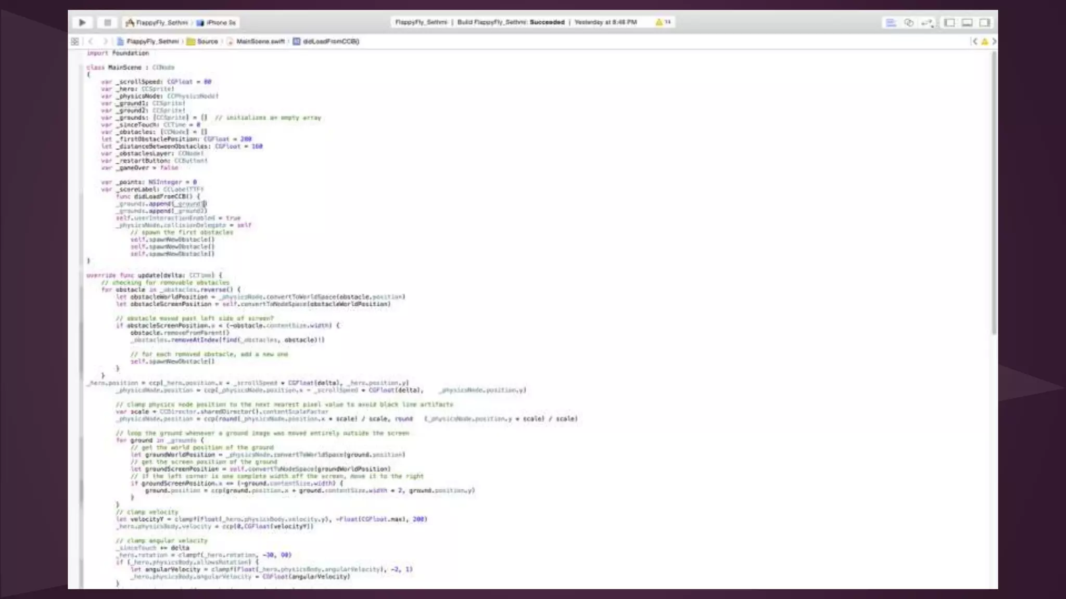This screenshot has width=1066, height=599.
Task: Click the yellow warnings count indicator
Action: [663, 22]
